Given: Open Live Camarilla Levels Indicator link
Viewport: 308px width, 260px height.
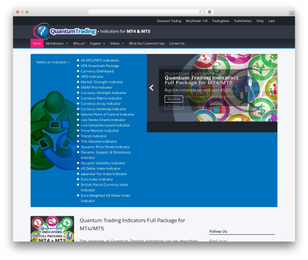Looking at the screenshot, I should [x=105, y=125].
